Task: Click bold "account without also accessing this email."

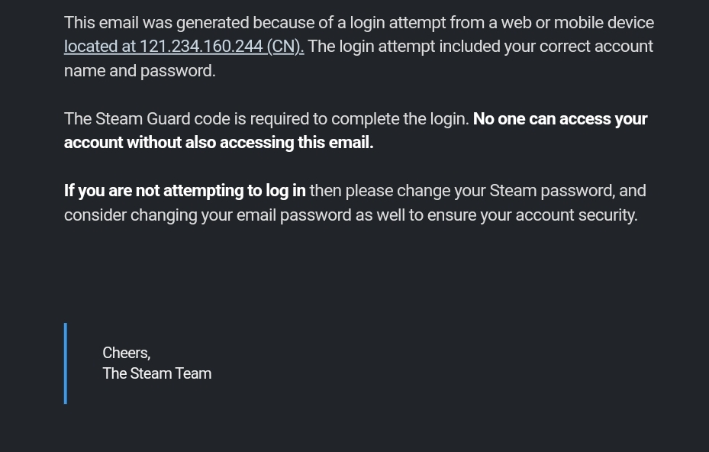Action: (x=218, y=143)
